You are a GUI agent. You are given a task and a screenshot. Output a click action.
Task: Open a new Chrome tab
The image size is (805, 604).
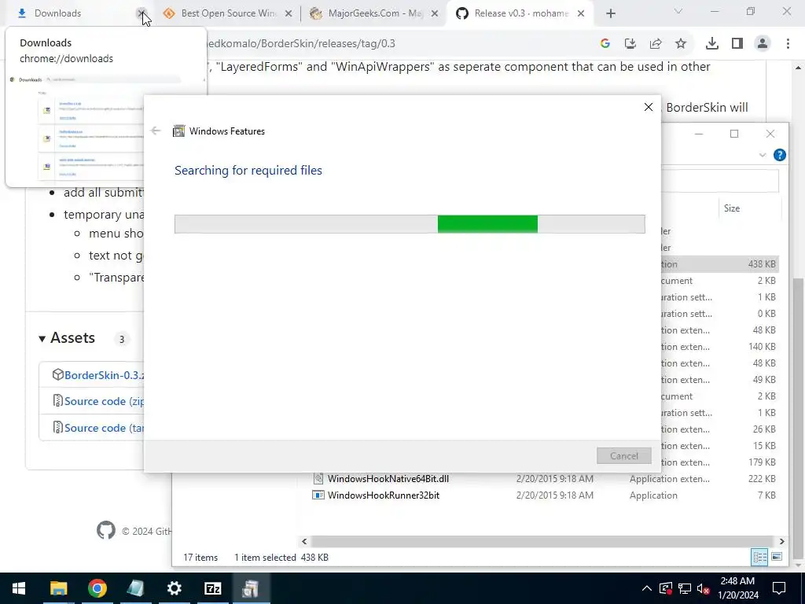point(610,13)
